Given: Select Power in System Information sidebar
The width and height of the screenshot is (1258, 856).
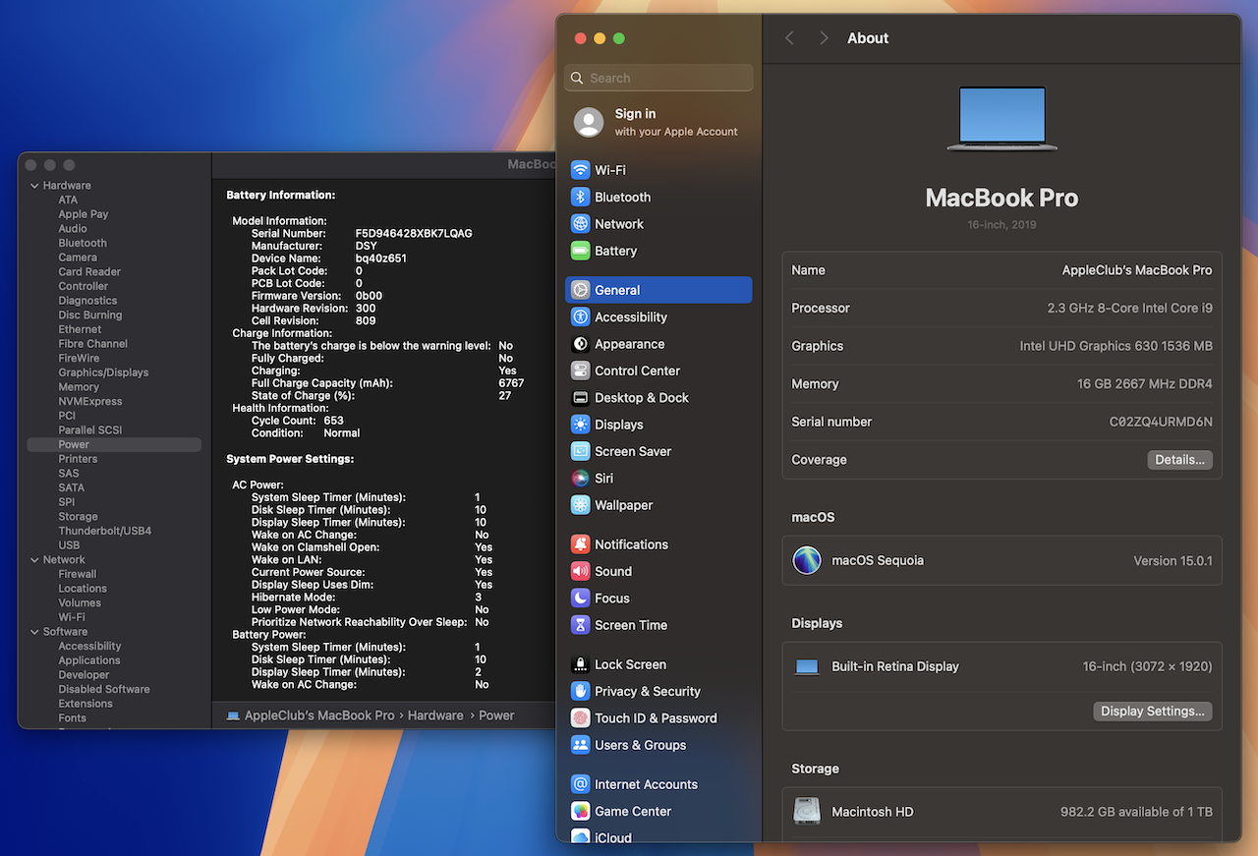Looking at the screenshot, I should [114, 444].
